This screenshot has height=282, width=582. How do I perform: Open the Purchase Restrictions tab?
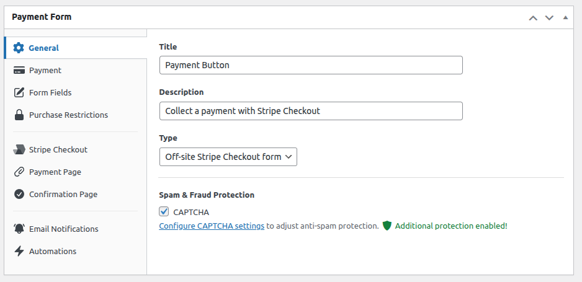(x=76, y=115)
